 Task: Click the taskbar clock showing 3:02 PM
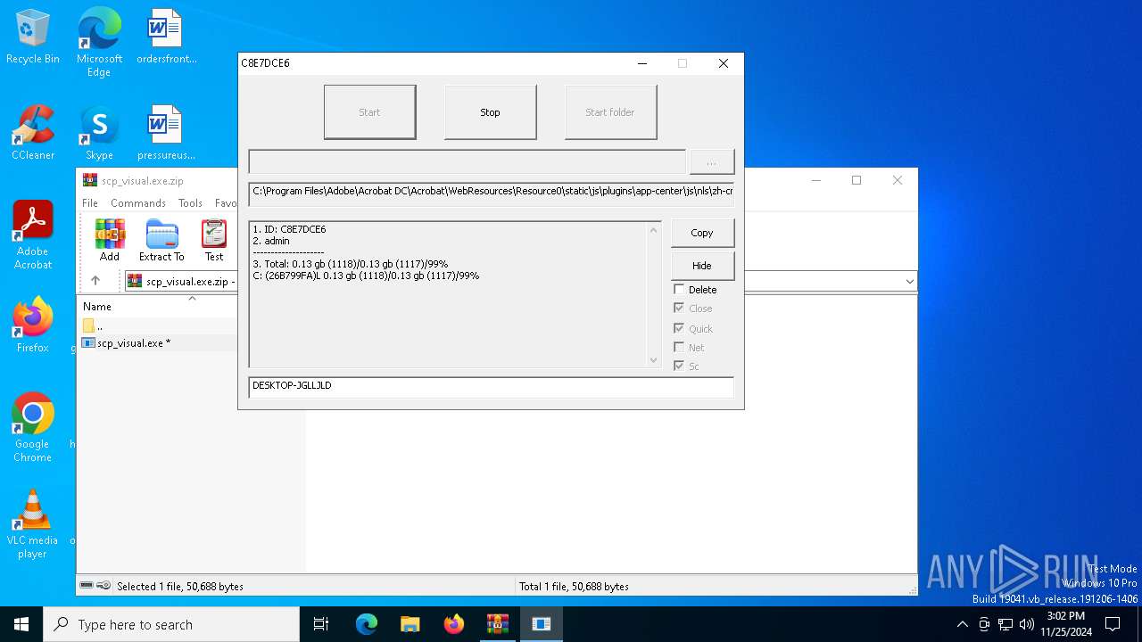coord(1065,624)
